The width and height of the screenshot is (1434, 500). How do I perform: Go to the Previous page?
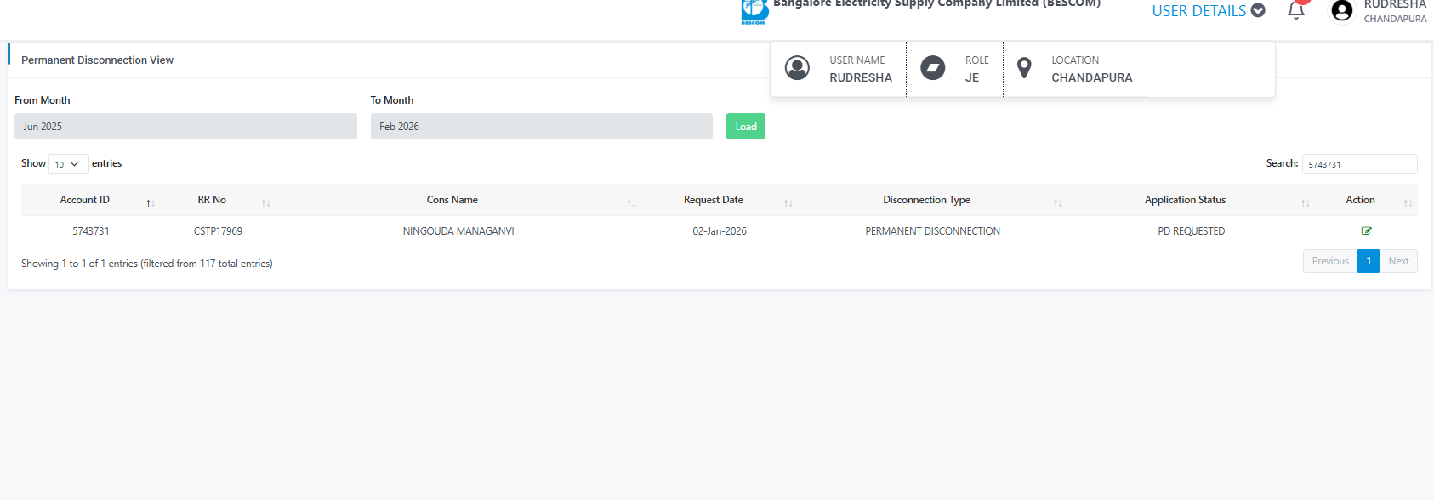1330,261
